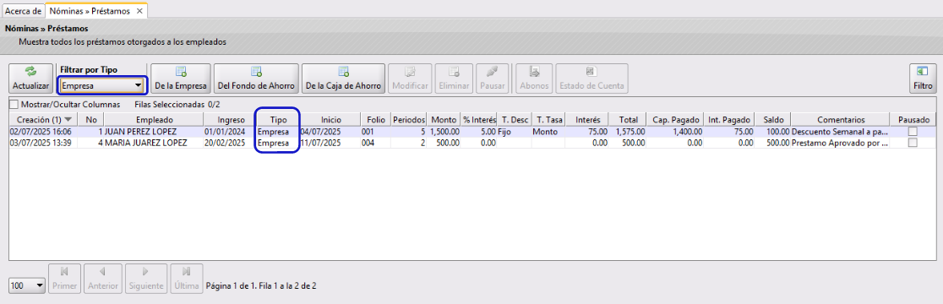Go to Anterior page button

pos(103,279)
